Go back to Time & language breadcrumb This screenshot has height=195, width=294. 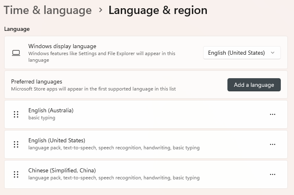coord(47,10)
